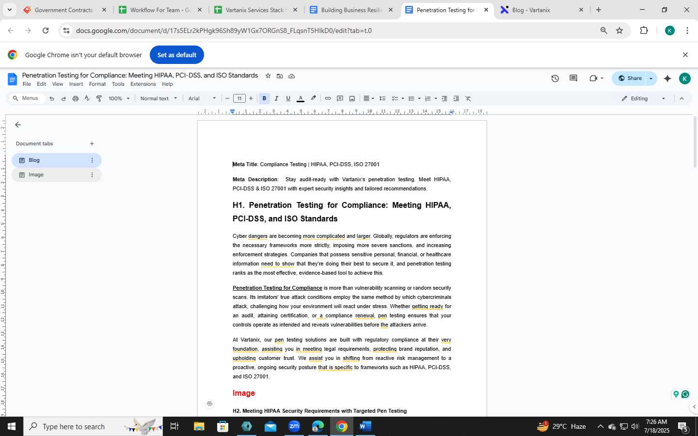The height and width of the screenshot is (436, 698).
Task: Open the File menu
Action: (x=27, y=84)
